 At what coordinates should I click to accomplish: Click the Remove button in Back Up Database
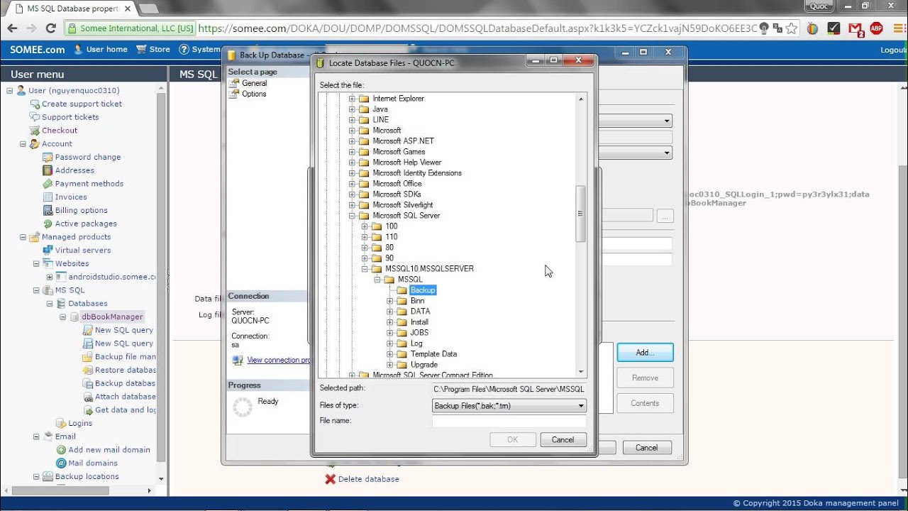coord(645,378)
